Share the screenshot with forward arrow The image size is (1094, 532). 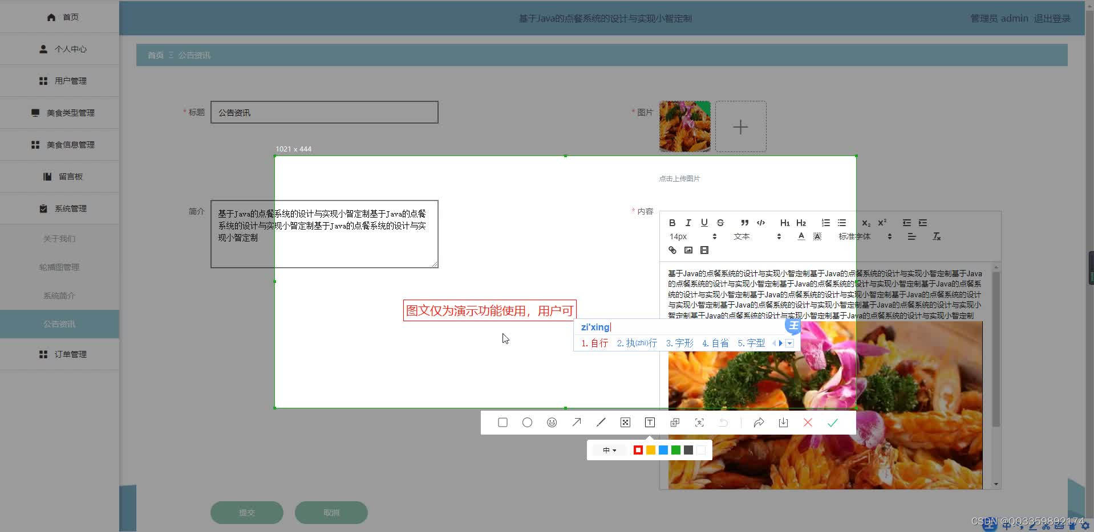coord(759,423)
